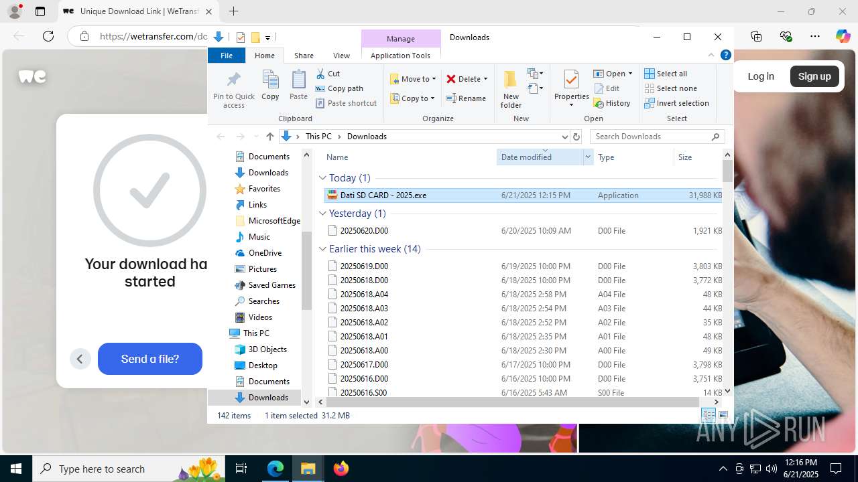Viewport: 858px width, 482px height.
Task: Click Select none in ribbon
Action: tap(670, 88)
